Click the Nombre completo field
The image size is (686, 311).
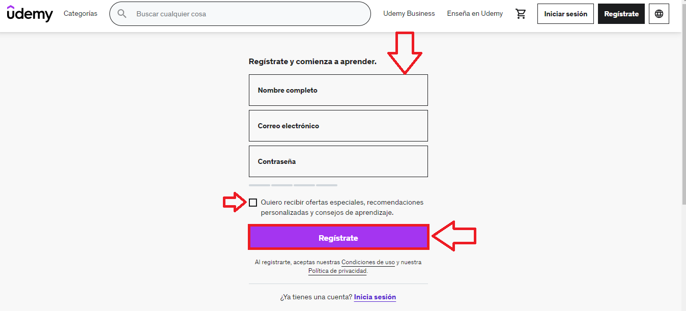[338, 90]
